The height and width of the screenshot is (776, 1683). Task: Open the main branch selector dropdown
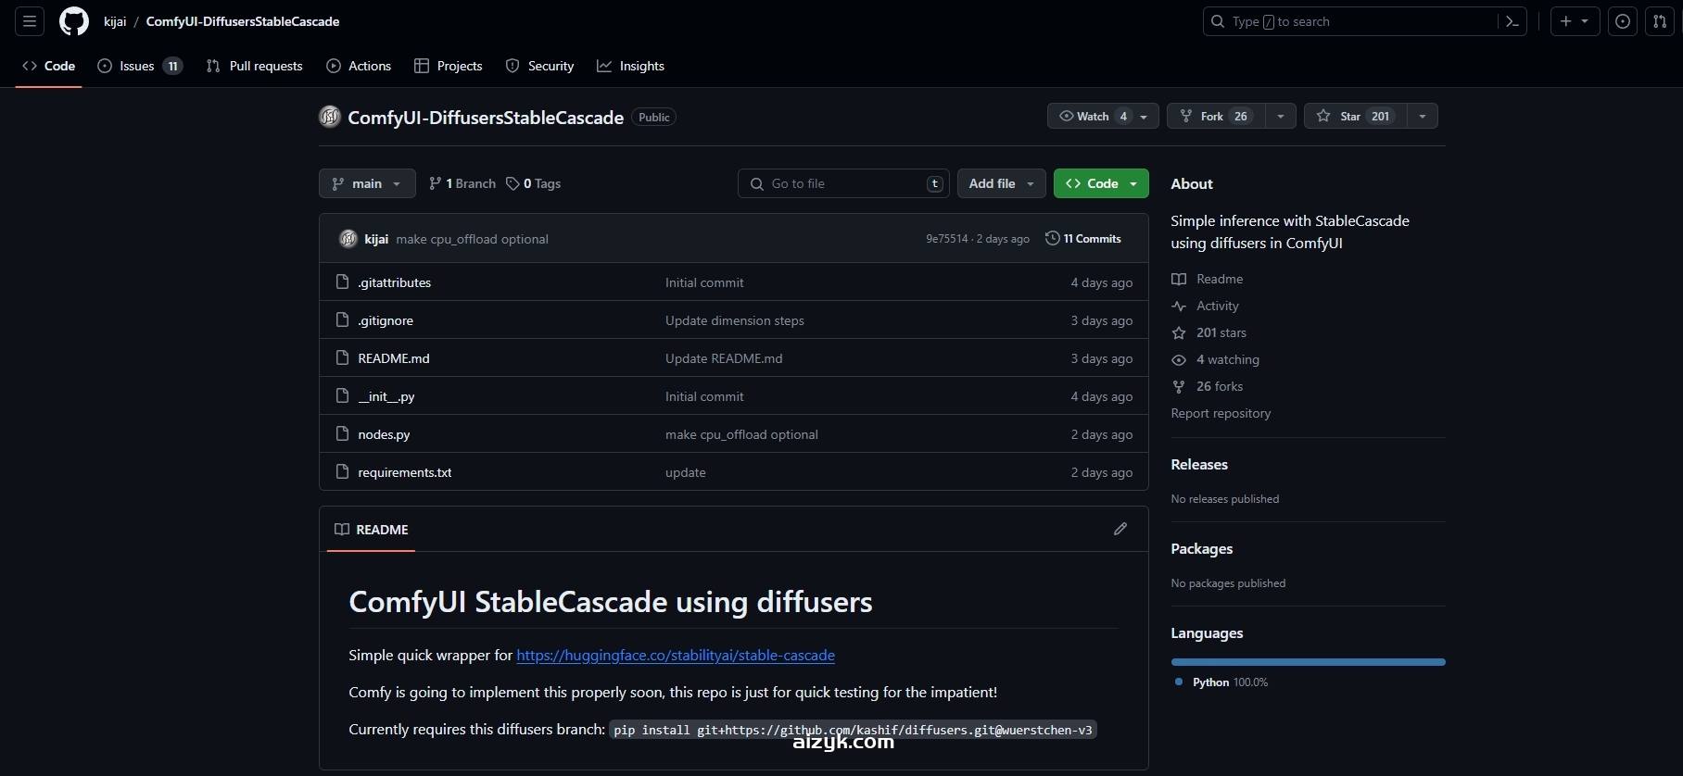[367, 183]
